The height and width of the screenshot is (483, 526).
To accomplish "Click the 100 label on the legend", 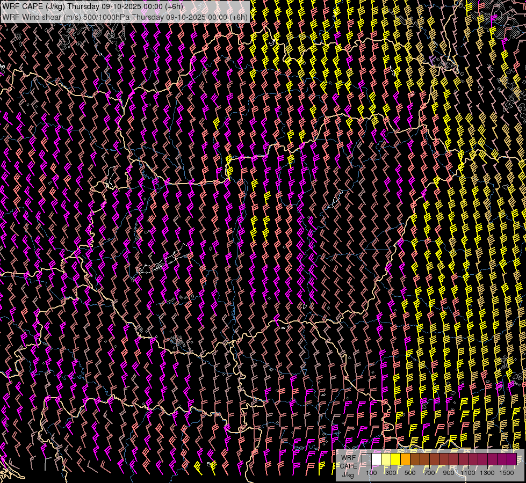I will pos(371,473).
